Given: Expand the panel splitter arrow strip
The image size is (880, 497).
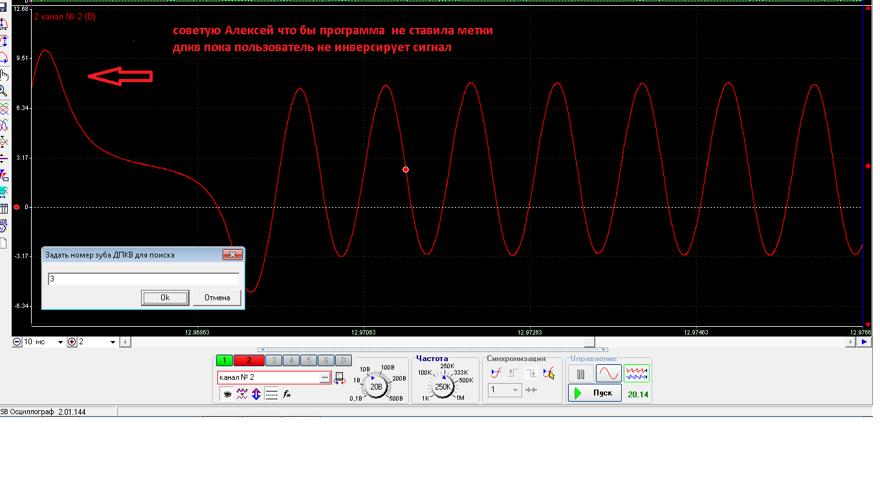Looking at the screenshot, I should pyautogui.click(x=434, y=350).
